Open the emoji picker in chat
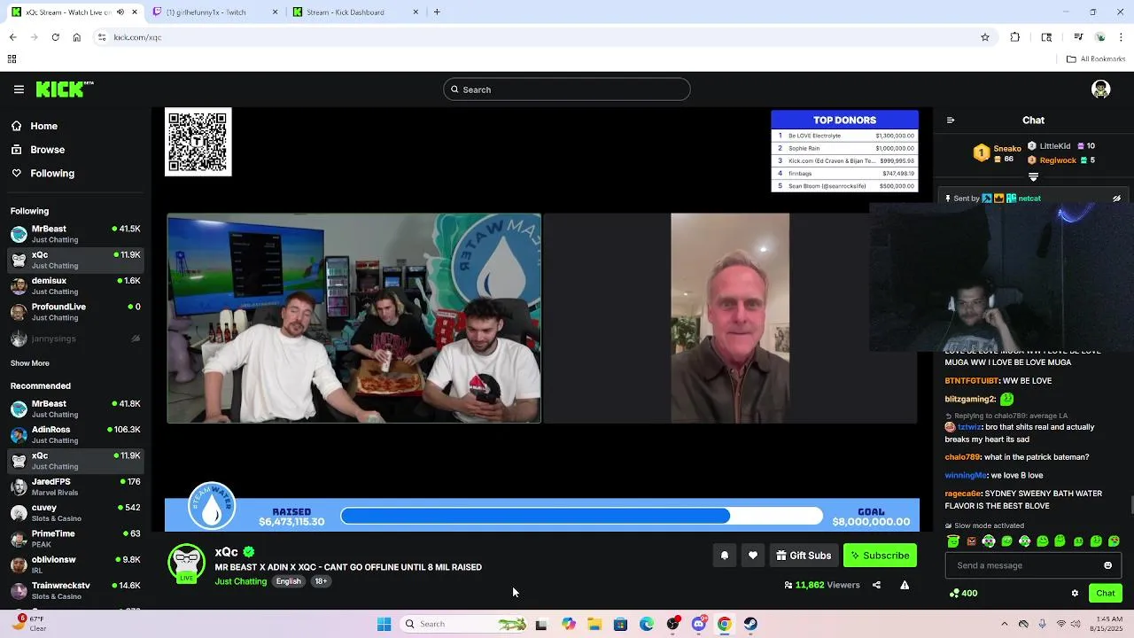The height and width of the screenshot is (638, 1134). point(1107,565)
